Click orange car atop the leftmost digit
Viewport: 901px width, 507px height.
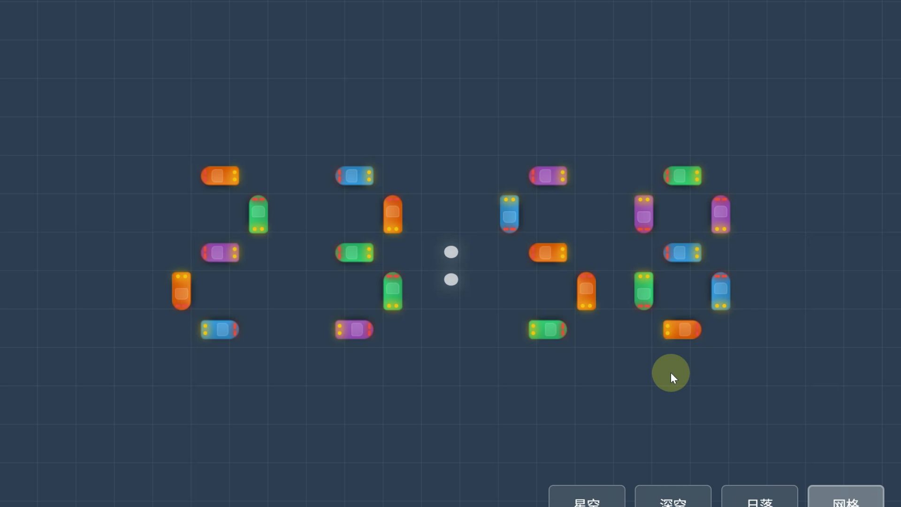(220, 176)
